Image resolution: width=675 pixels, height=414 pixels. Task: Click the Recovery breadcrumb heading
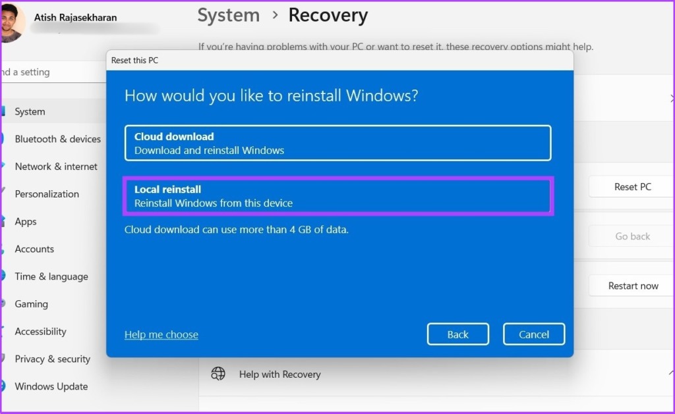pos(328,15)
